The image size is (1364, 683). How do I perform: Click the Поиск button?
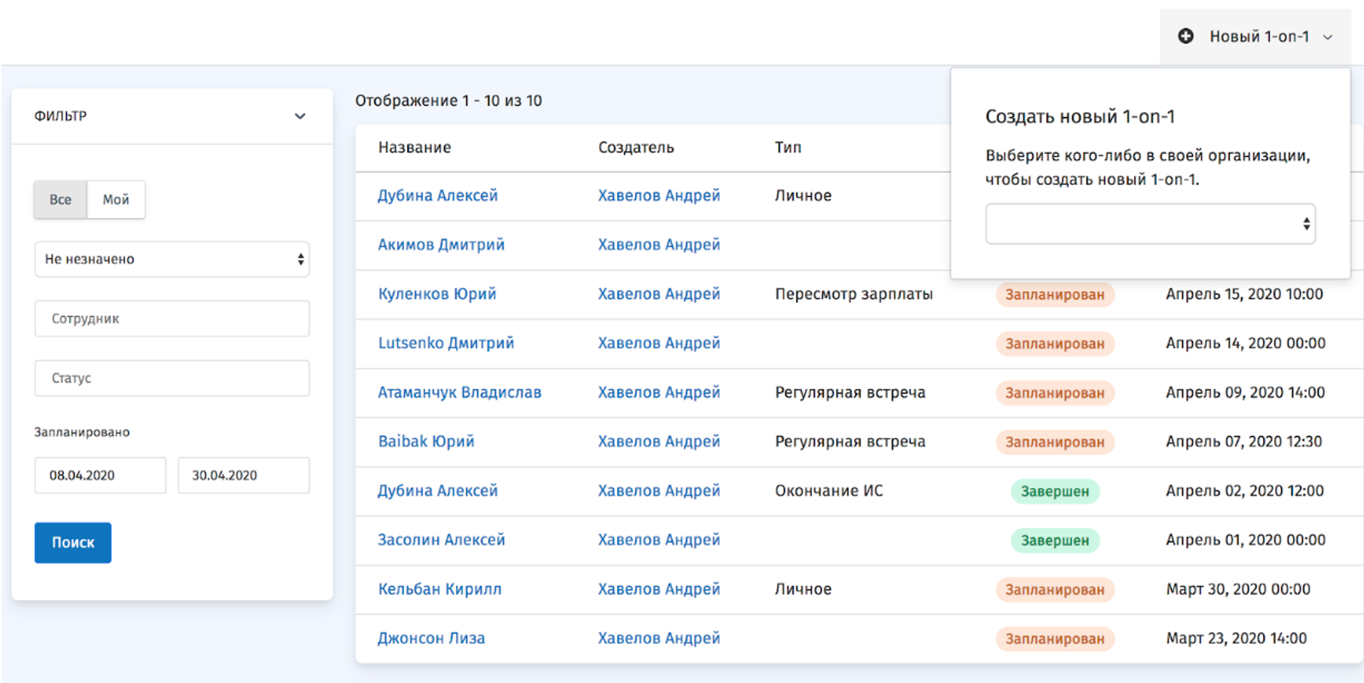pyautogui.click(x=73, y=542)
